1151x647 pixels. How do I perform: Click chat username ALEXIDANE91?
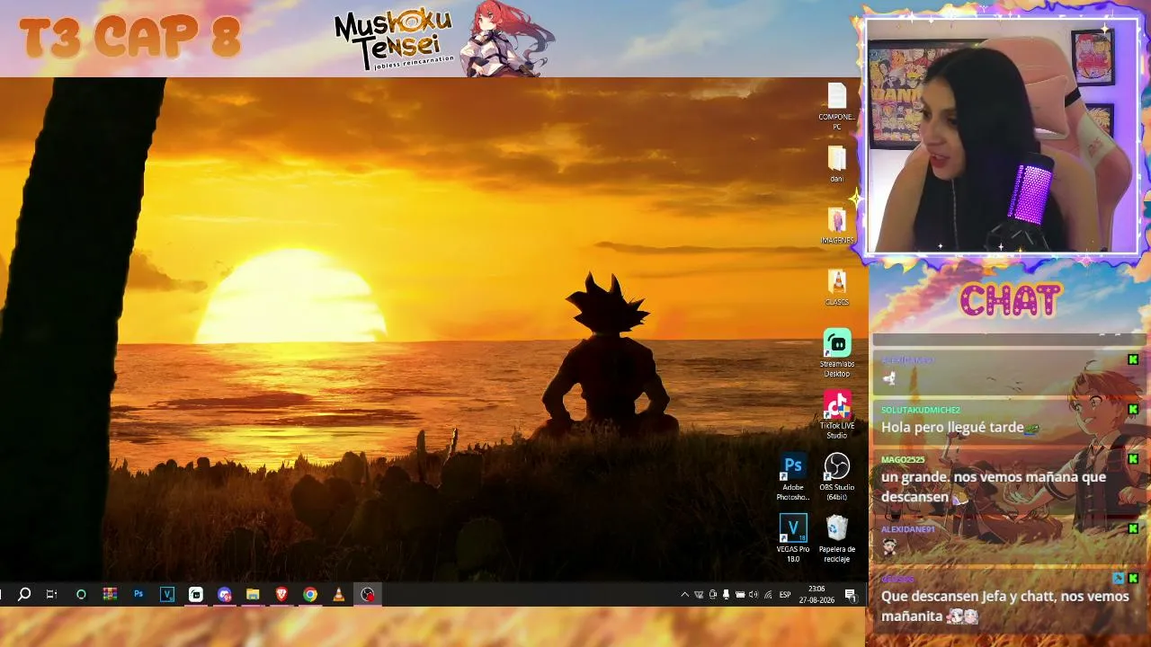click(908, 529)
